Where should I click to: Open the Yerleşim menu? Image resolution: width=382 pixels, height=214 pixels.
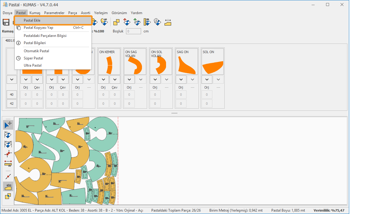101,13
